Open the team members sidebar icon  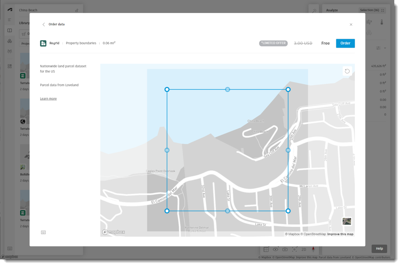pos(10,51)
